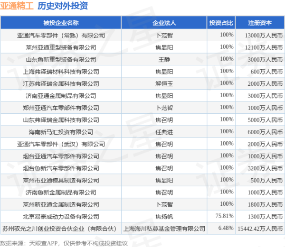Viewport: 285px width, 247px height.
Task: Open 莱州亚通重型装备有限公司 entry
Action: point(61,47)
